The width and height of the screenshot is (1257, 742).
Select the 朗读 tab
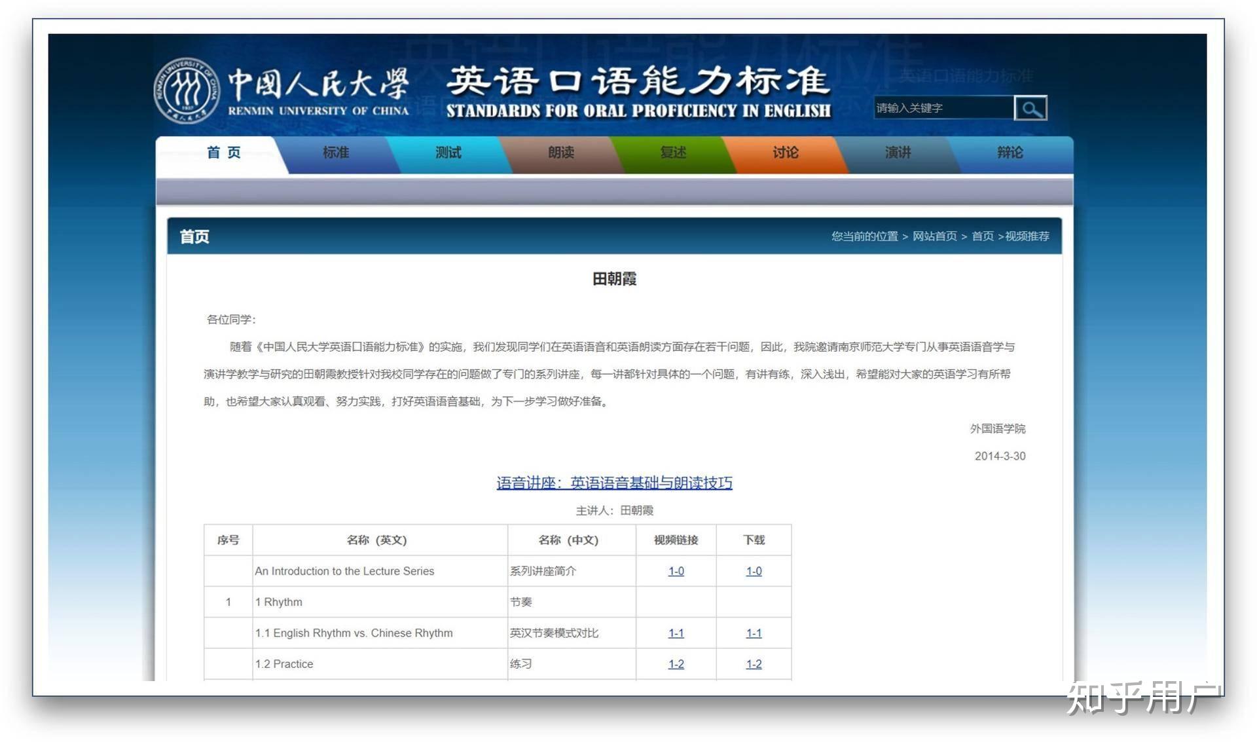tap(560, 153)
